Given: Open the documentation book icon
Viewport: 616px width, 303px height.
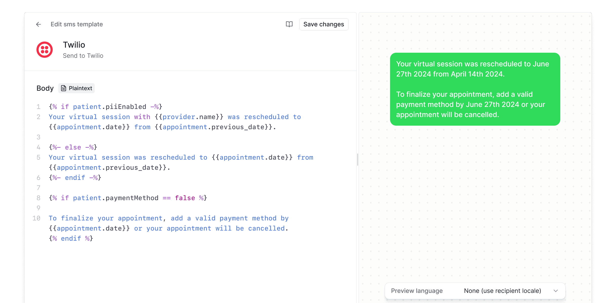Looking at the screenshot, I should click(289, 24).
